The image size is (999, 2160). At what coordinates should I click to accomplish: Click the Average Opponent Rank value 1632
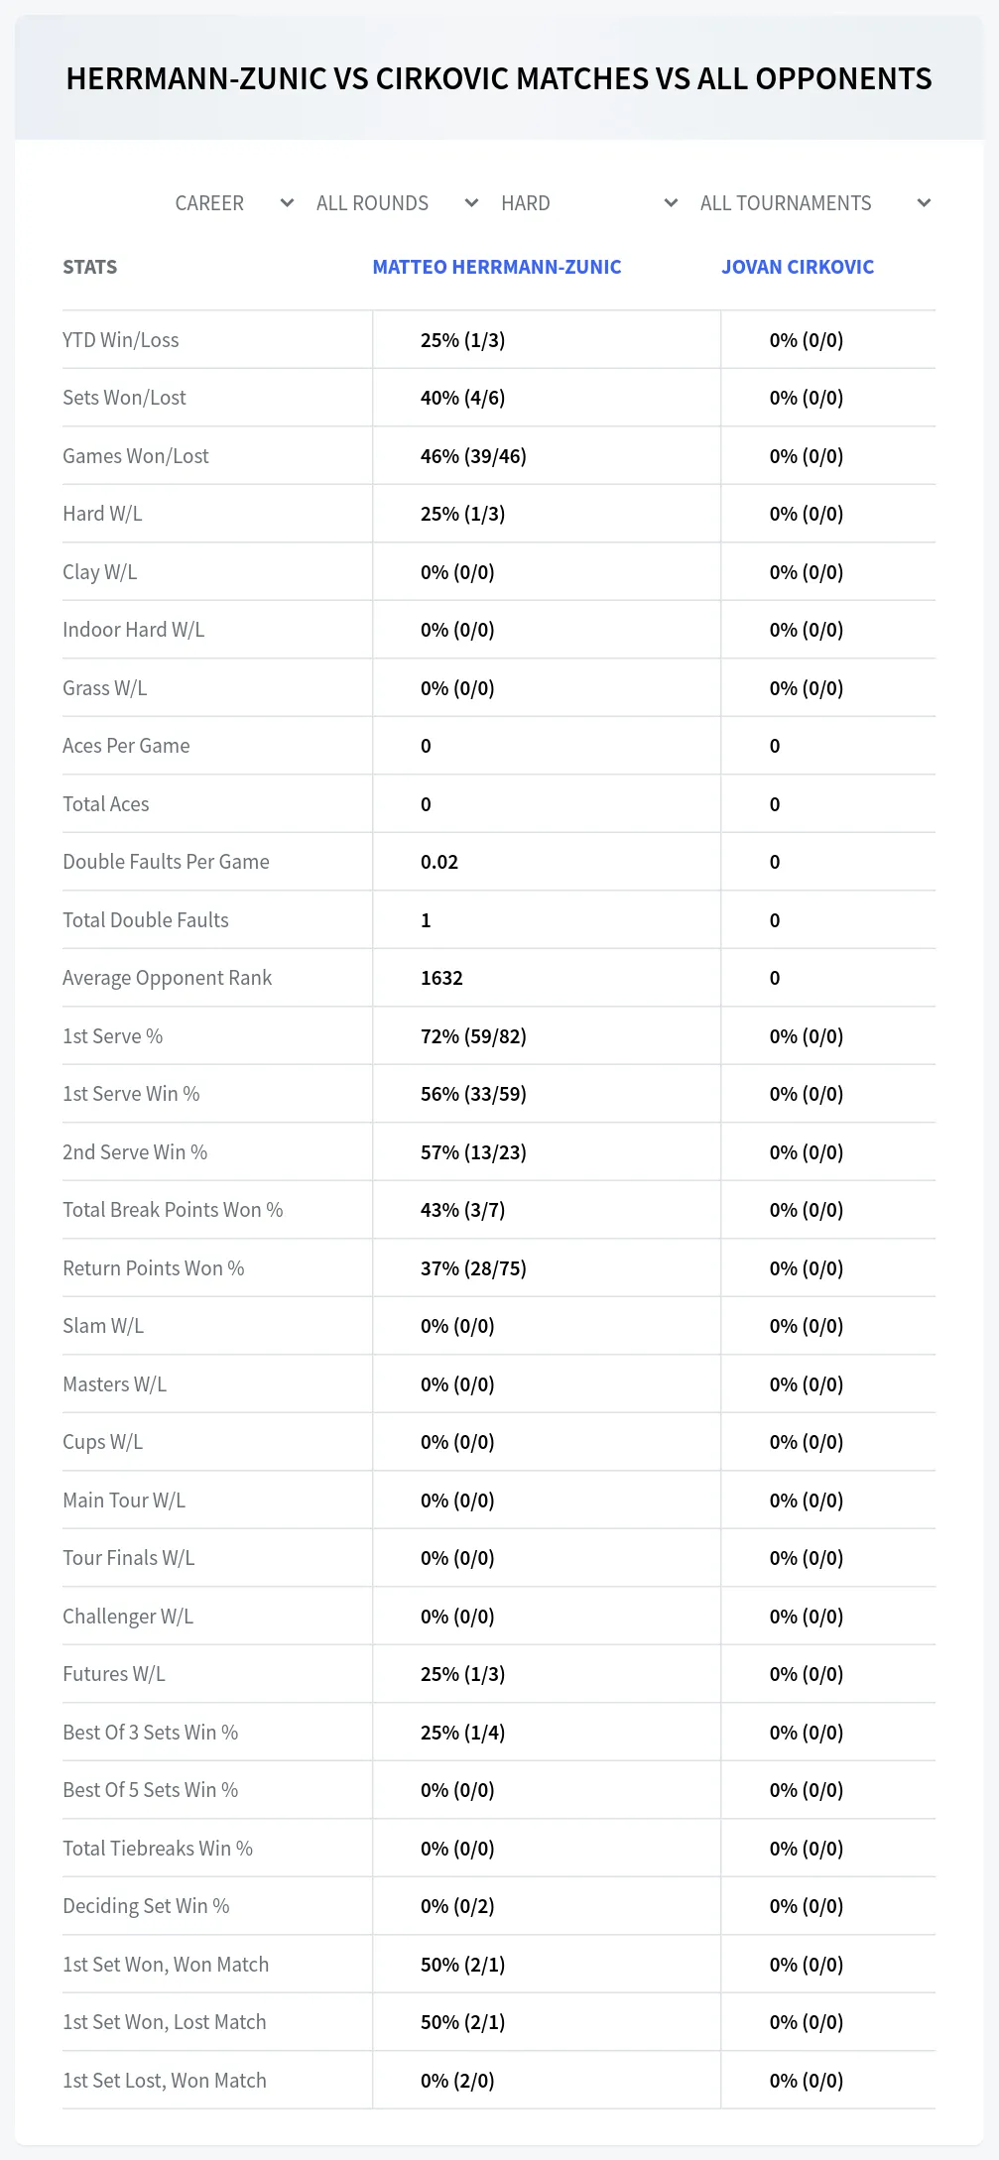441,978
